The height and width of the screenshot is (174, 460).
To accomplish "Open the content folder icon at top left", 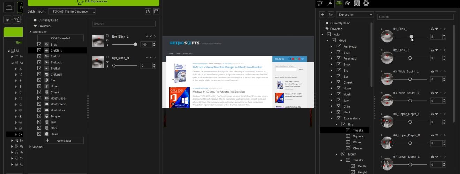I will pos(9,7).
